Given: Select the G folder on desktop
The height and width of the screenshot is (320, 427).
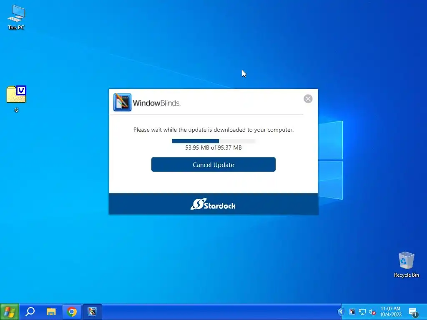Looking at the screenshot, I should pyautogui.click(x=16, y=99).
